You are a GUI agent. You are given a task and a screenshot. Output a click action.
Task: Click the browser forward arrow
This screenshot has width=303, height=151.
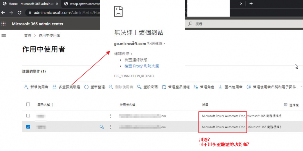point(11,13)
